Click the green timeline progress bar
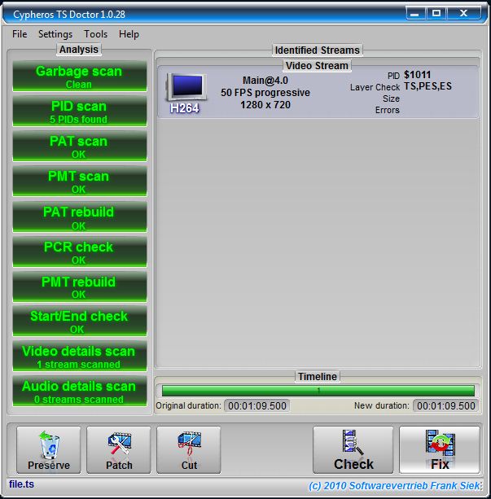 [x=318, y=391]
